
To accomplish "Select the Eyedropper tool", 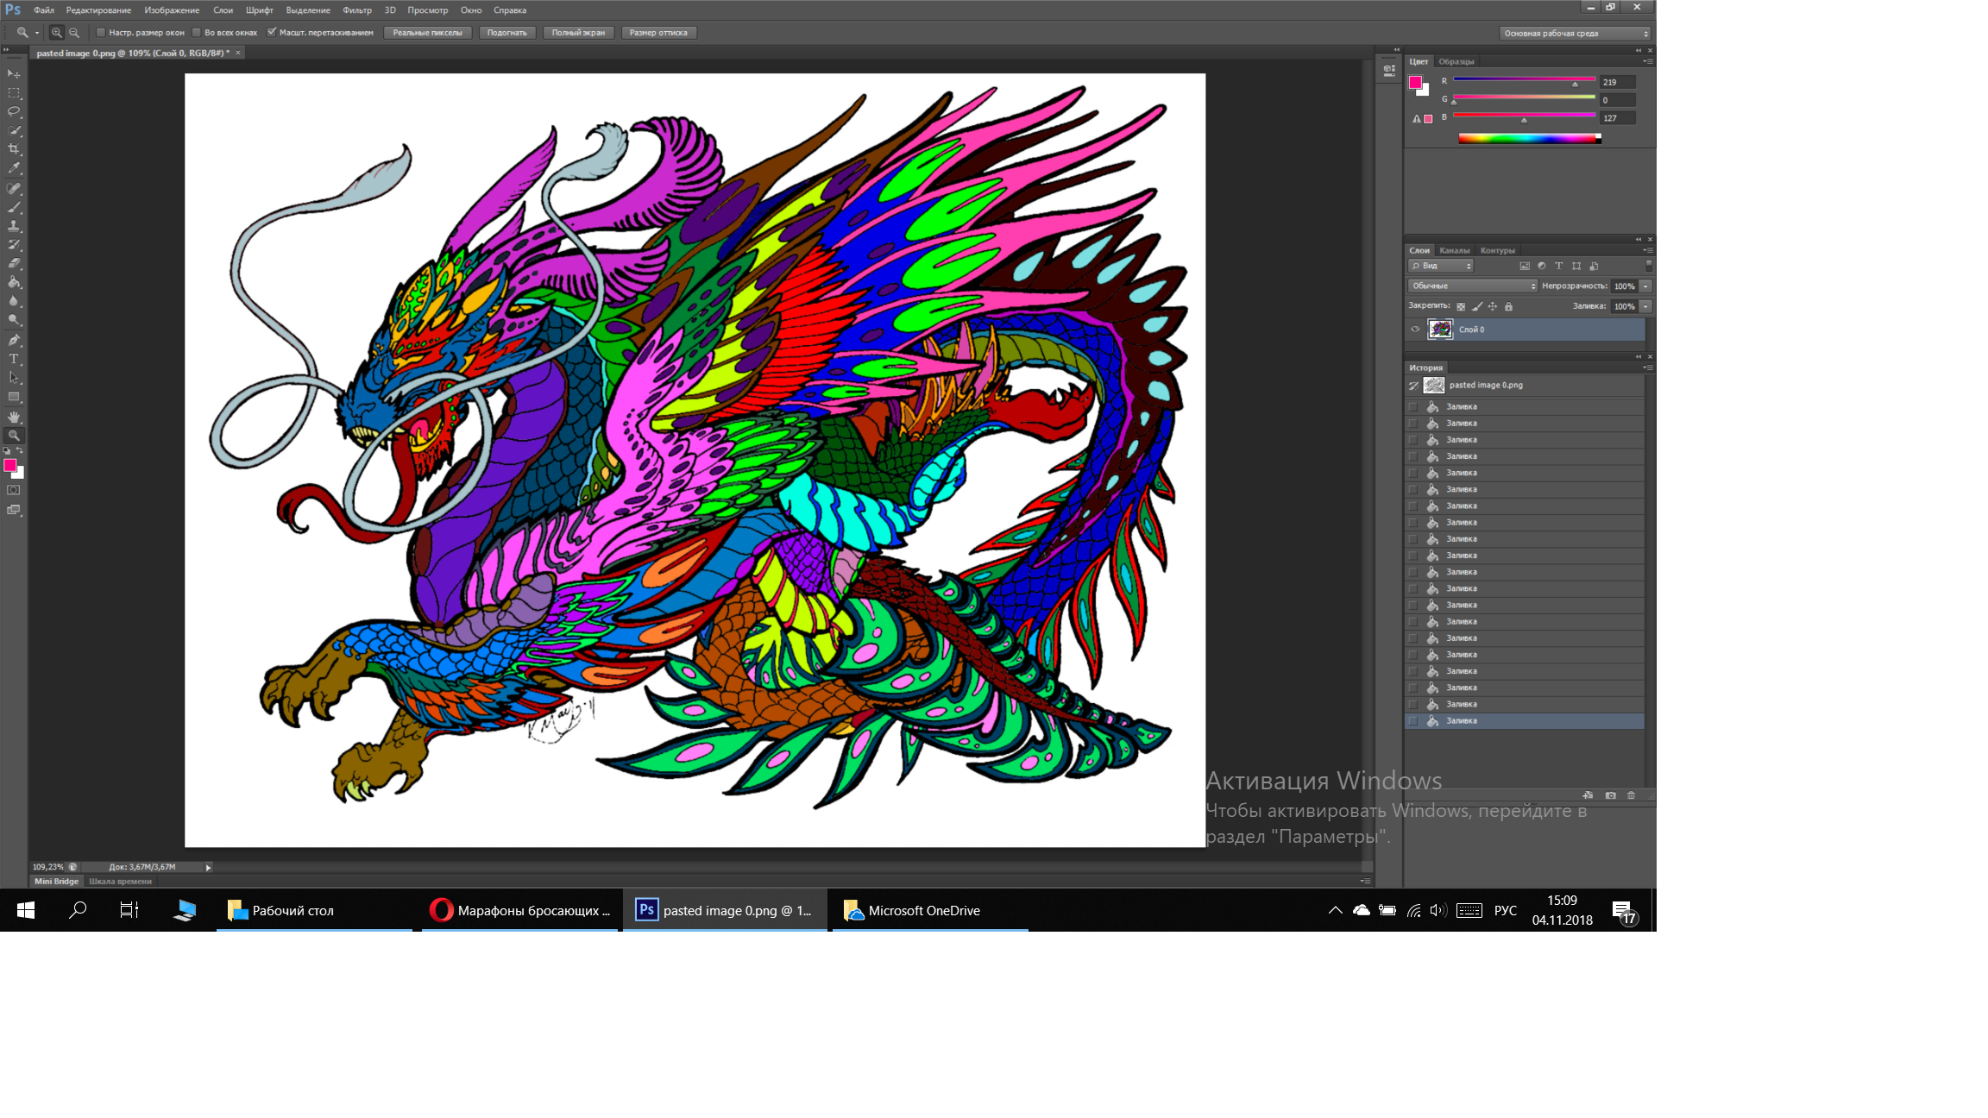I will (14, 168).
